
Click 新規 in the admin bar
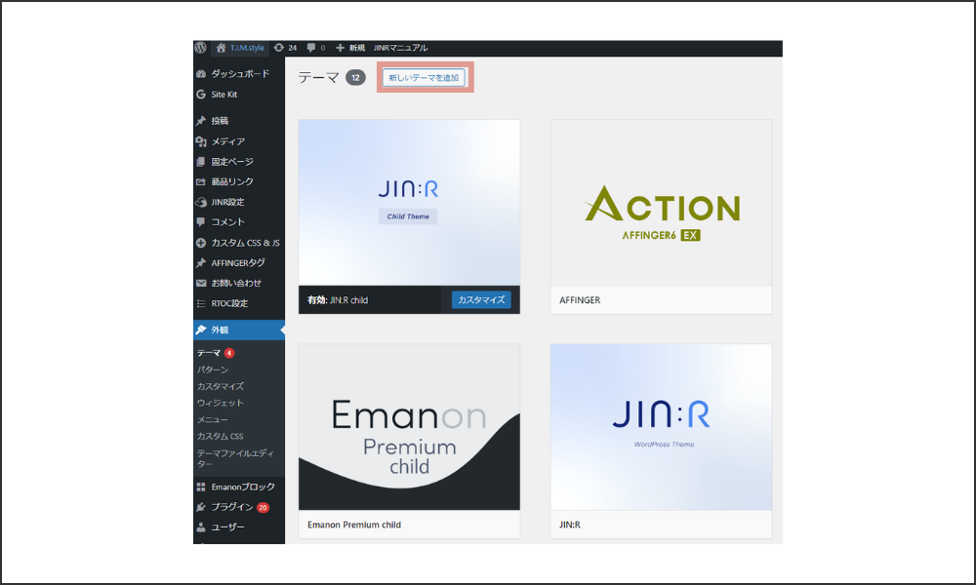[356, 48]
